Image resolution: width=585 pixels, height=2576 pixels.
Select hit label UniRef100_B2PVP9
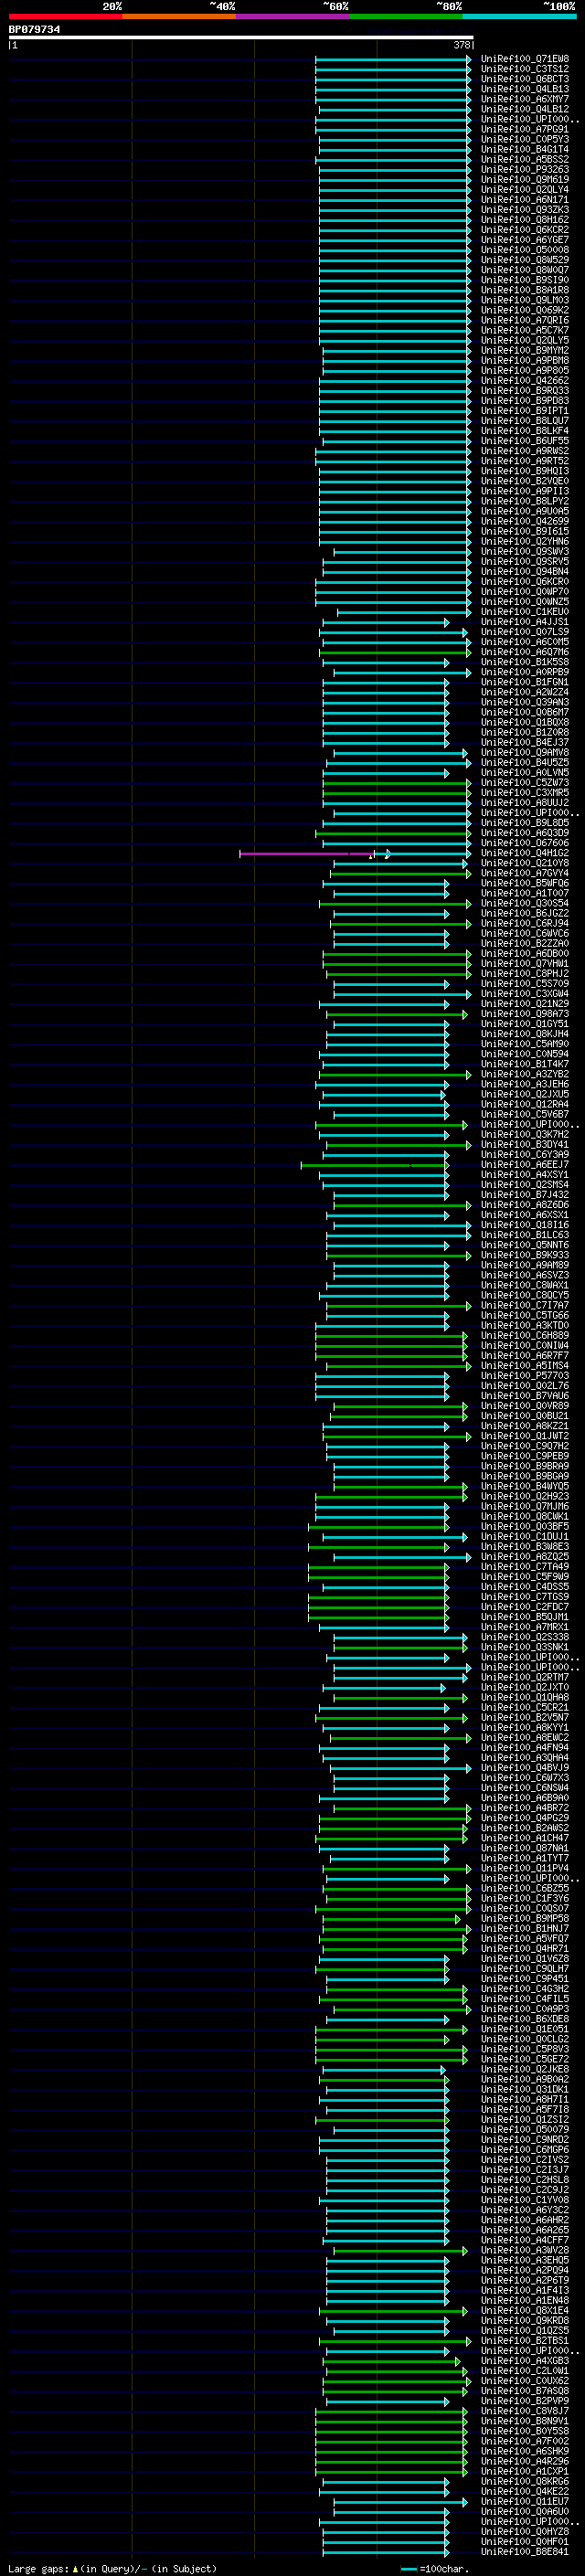click(525, 2400)
